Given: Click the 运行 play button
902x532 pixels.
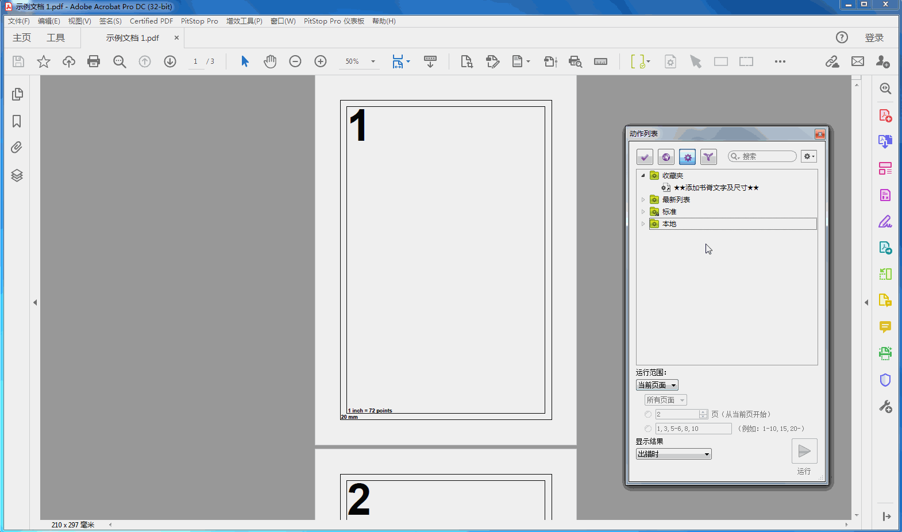Looking at the screenshot, I should (x=804, y=452).
